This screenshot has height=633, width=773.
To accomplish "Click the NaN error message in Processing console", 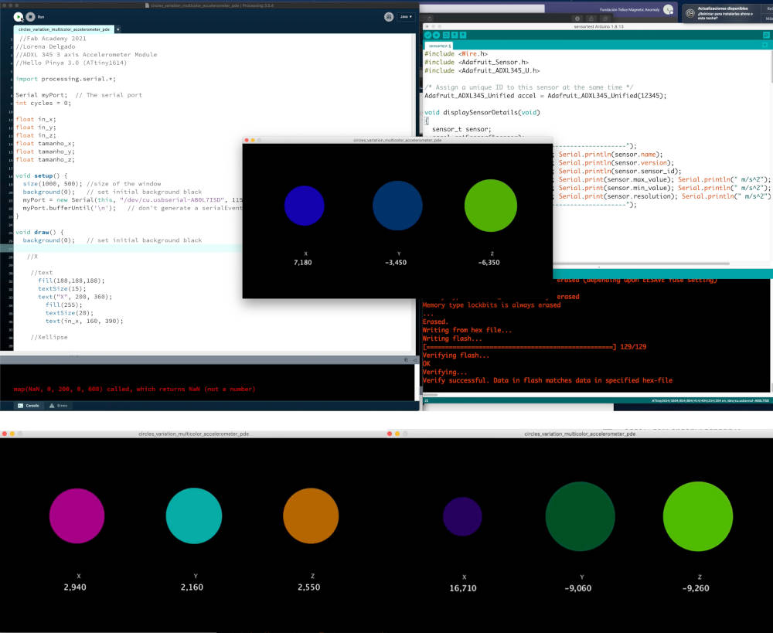I will pos(134,389).
